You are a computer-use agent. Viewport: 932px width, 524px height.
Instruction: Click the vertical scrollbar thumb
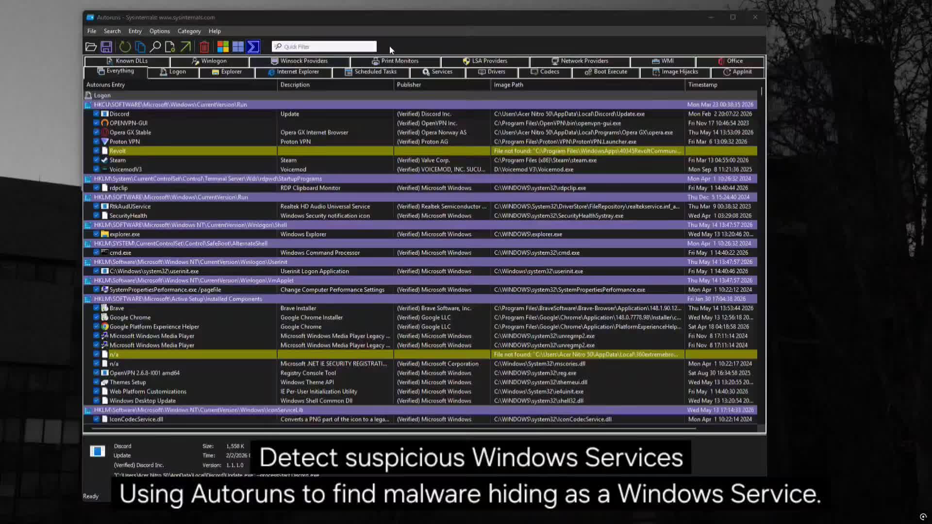(761, 92)
